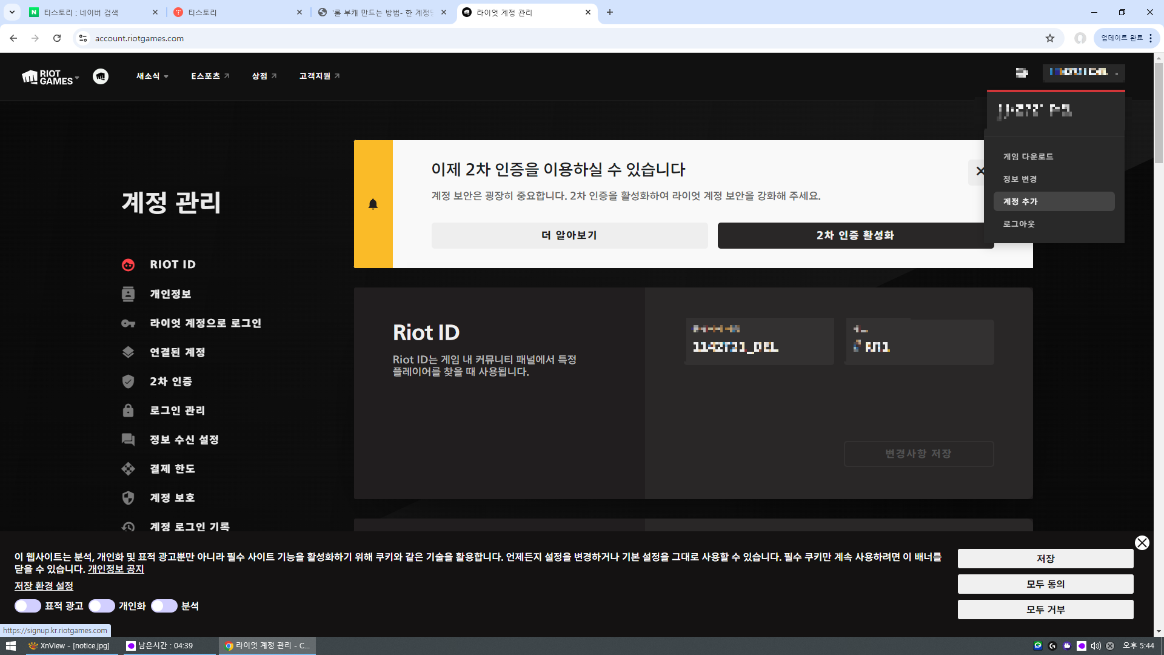Select 로그아웃 from account menu
Viewport: 1164px width, 655px height.
(1054, 224)
